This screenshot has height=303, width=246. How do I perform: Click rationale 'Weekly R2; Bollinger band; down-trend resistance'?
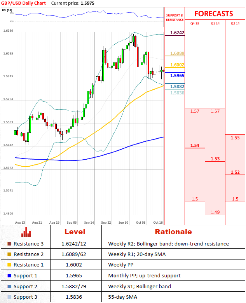168,244
